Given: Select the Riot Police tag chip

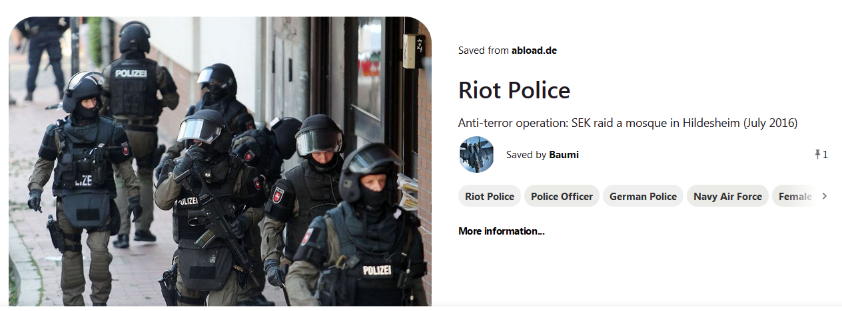Looking at the screenshot, I should pos(490,196).
